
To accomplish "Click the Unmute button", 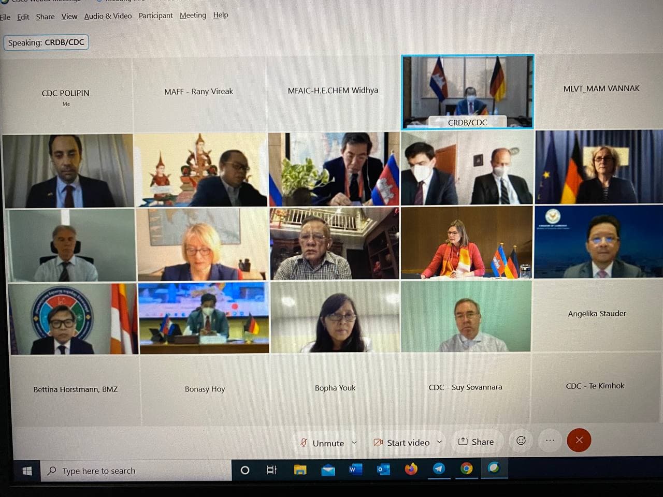I will (322, 443).
